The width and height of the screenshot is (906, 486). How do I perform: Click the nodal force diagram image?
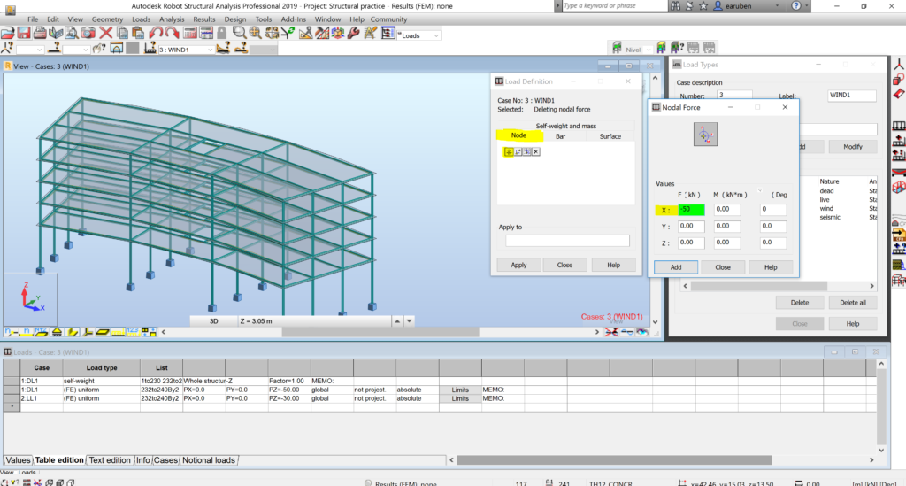pyautogui.click(x=705, y=134)
